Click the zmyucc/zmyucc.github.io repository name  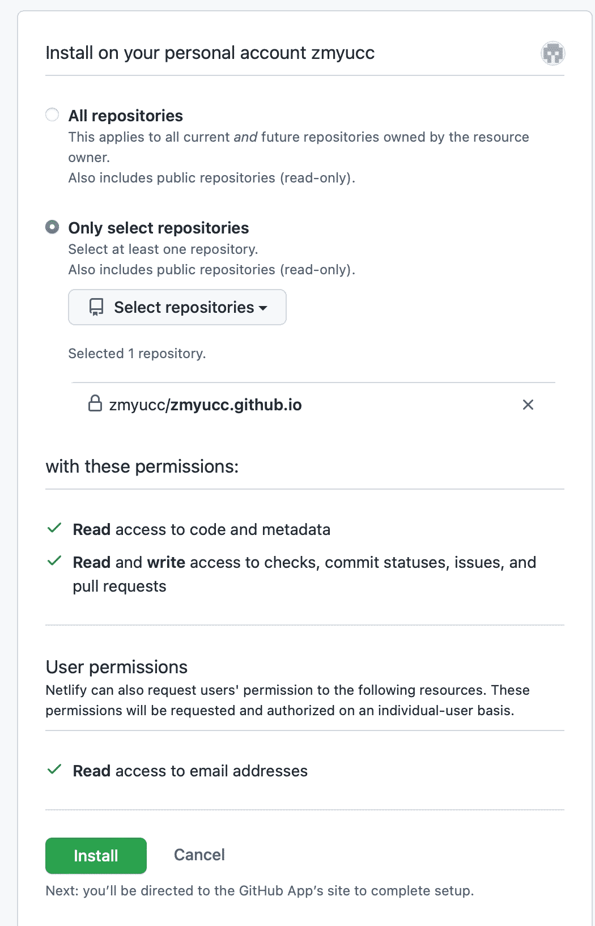[205, 405]
